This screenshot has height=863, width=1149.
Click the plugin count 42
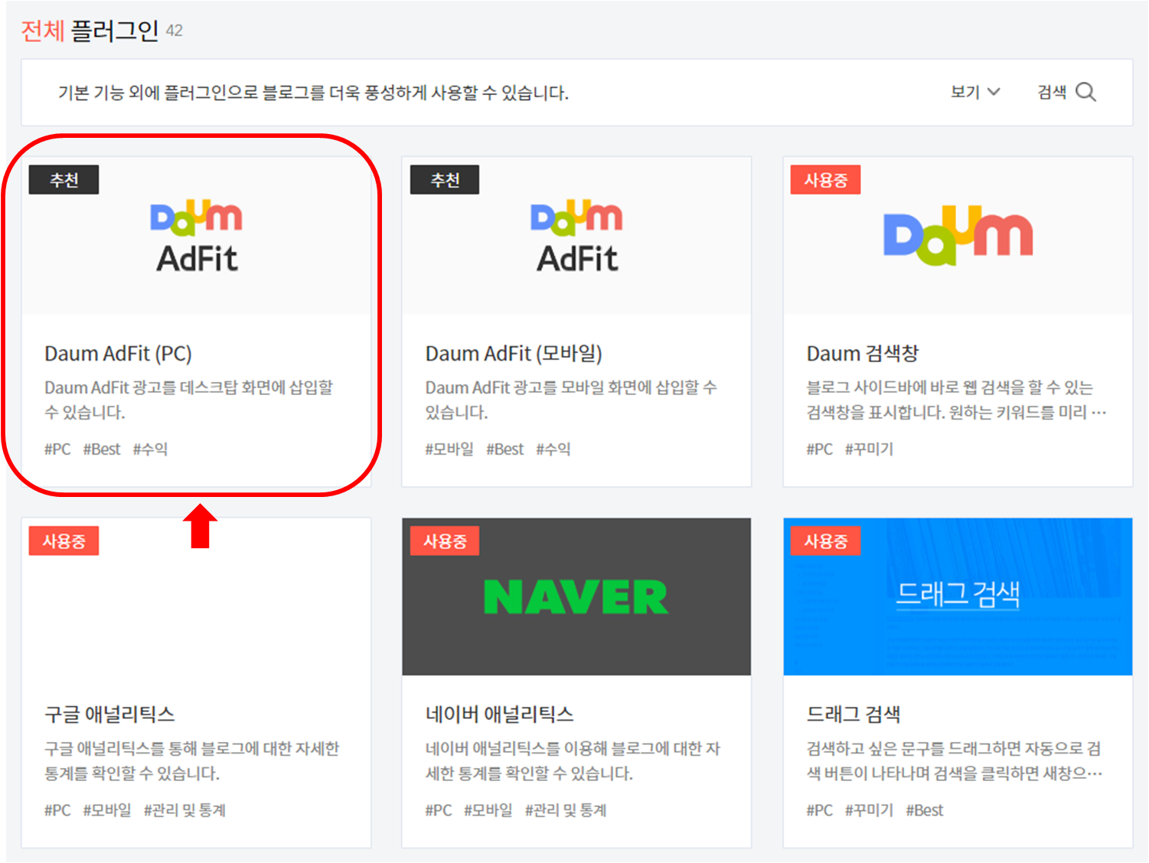point(175,31)
